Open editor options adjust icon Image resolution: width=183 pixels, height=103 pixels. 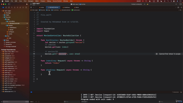pos(178,7)
